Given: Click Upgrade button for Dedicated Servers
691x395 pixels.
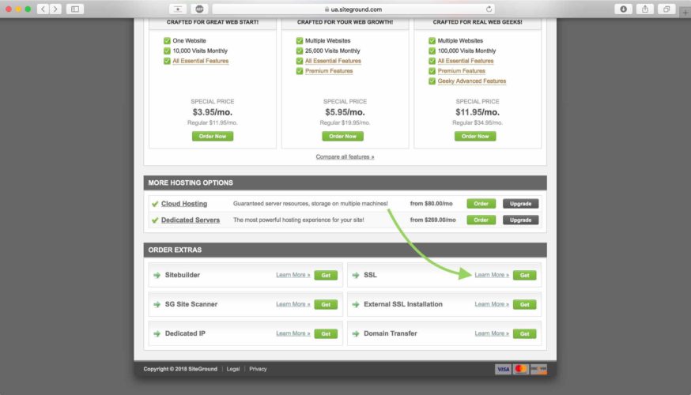Looking at the screenshot, I should point(520,220).
